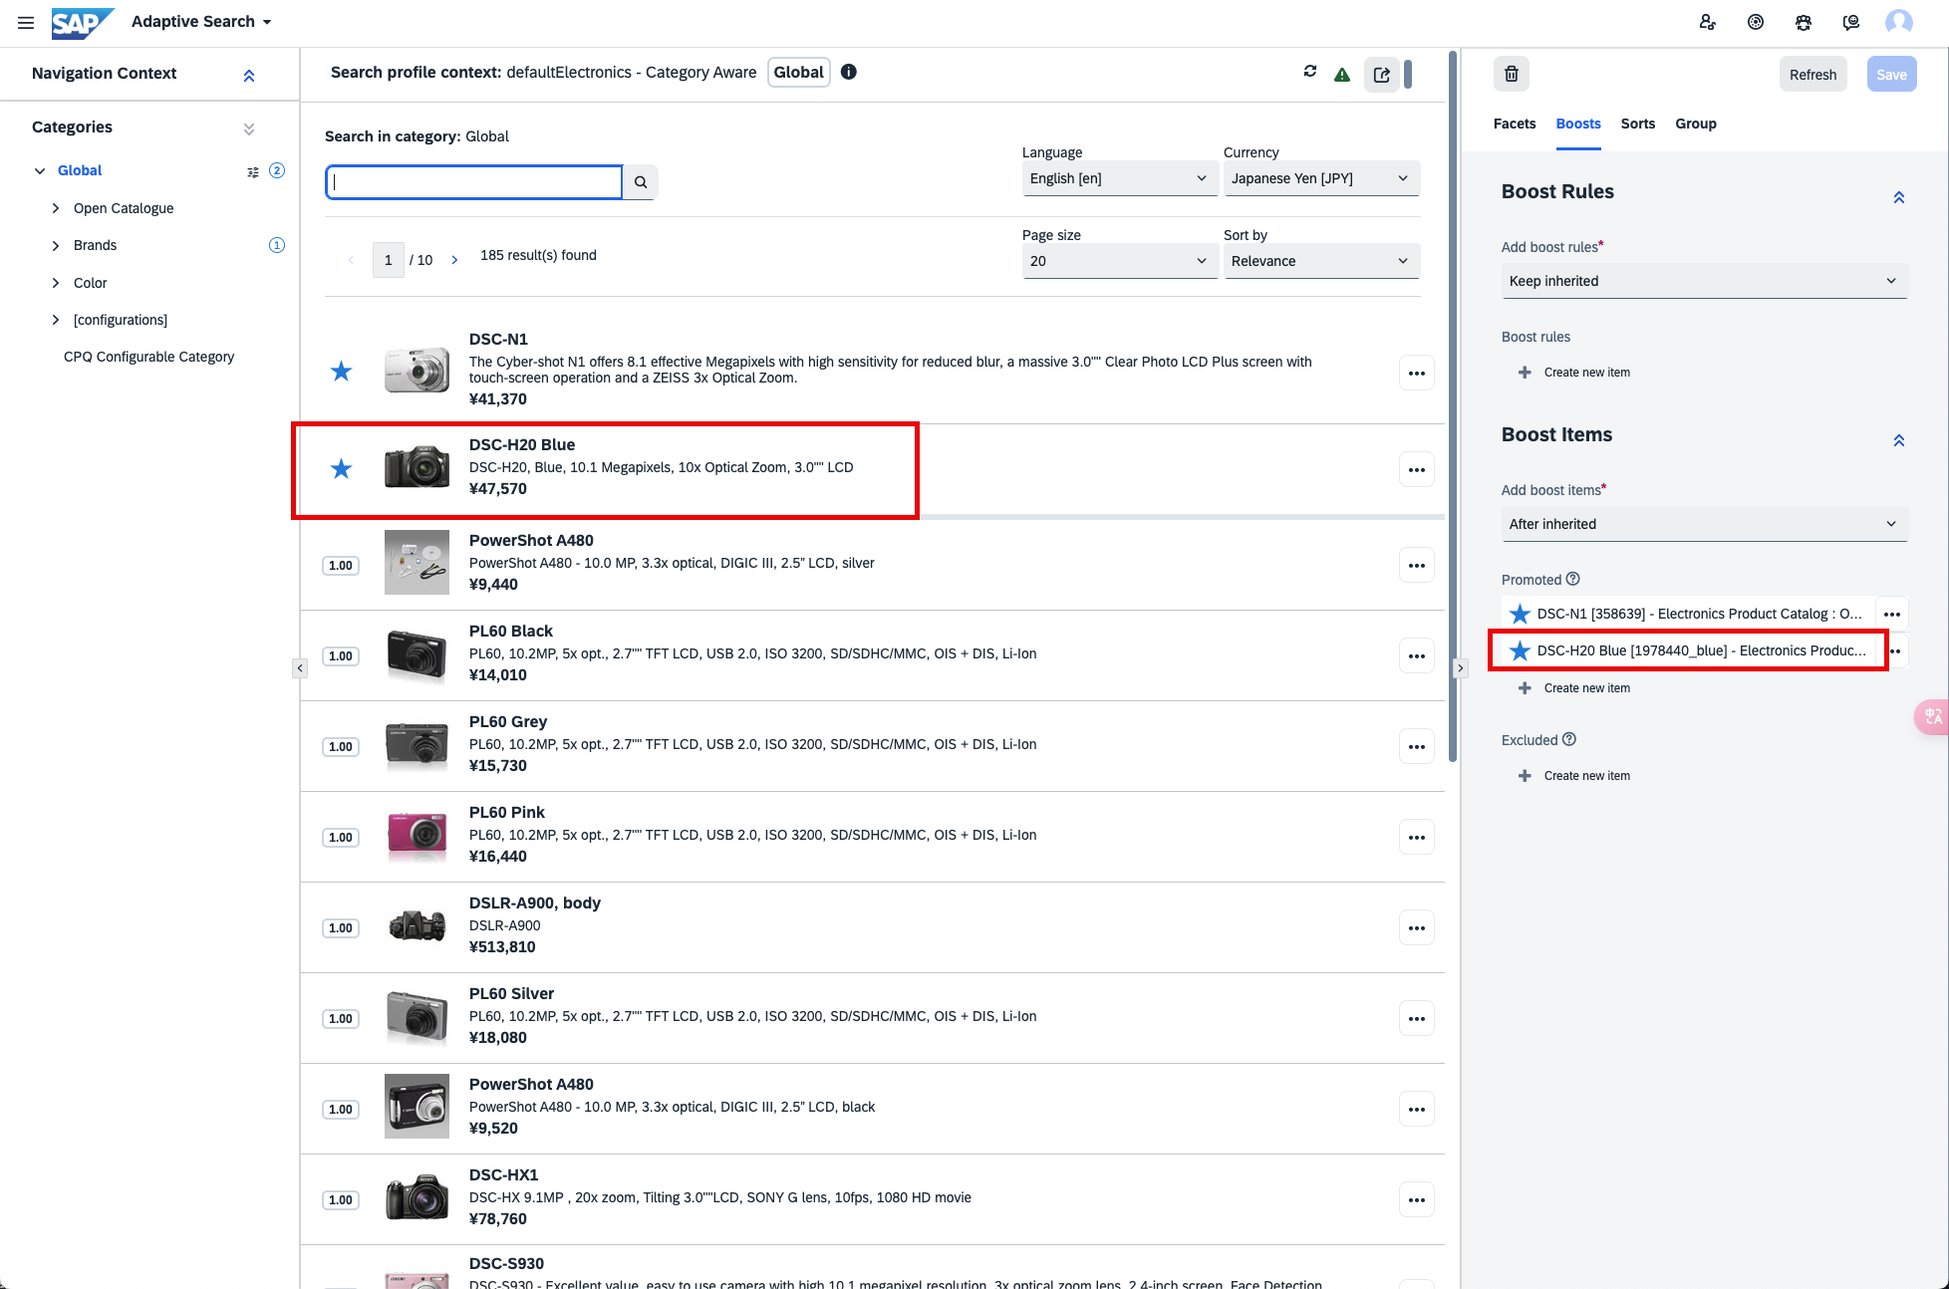The width and height of the screenshot is (1949, 1289).
Task: Click the green warning triangle icon
Action: pos(1342,74)
